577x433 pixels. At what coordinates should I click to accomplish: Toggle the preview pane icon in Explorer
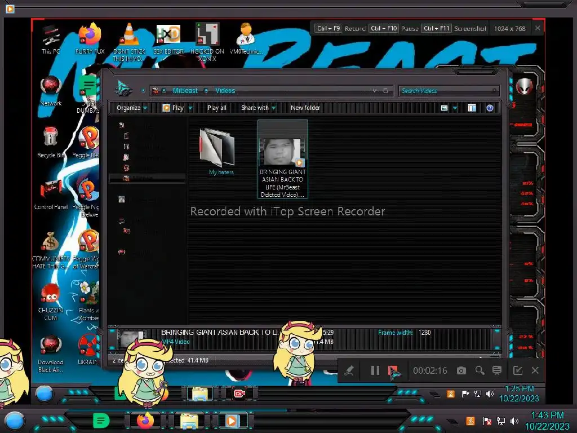pos(472,108)
